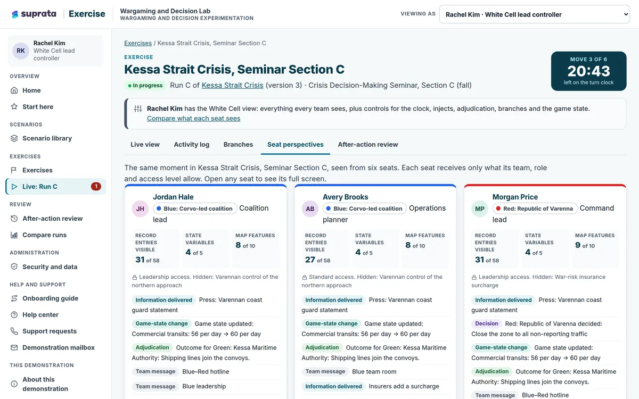Open the Activity log tab
639x399 pixels.
click(x=192, y=145)
